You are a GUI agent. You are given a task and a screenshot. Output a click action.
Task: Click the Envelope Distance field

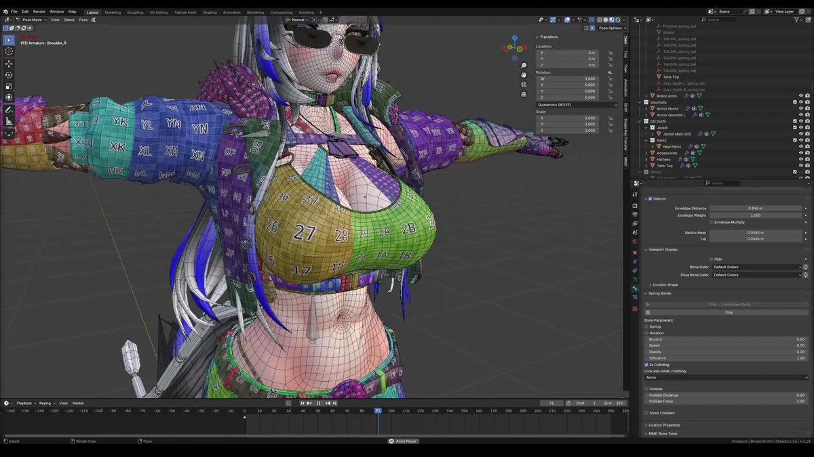click(755, 208)
